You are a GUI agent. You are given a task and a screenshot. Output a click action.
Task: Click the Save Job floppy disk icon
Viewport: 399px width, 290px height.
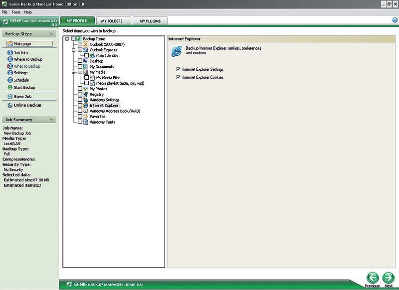click(x=10, y=96)
